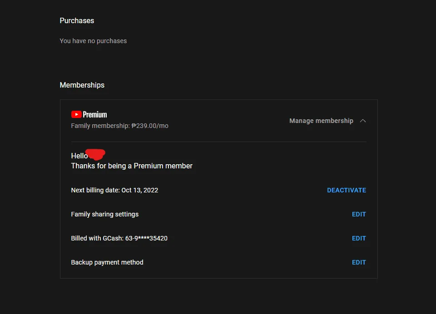This screenshot has width=436, height=314.
Task: Click the Next billing date Oct 13, 2022 text
Action: coord(114,190)
